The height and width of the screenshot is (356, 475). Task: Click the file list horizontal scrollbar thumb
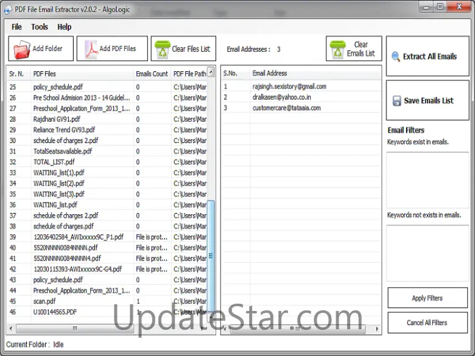(x=75, y=329)
